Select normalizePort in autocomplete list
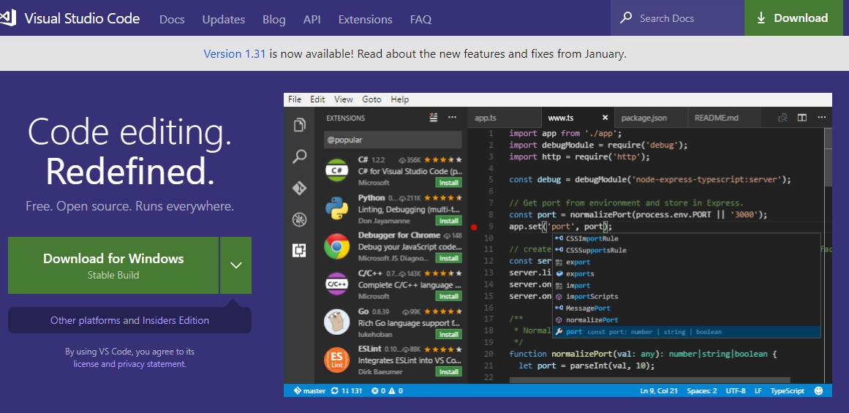This screenshot has width=849, height=413. 686,320
